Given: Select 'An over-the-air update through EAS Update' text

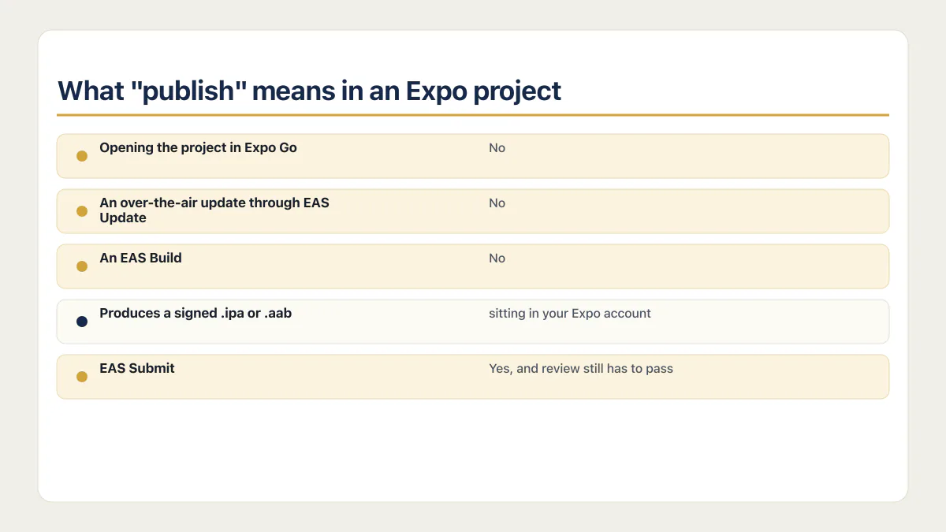Looking at the screenshot, I should click(214, 210).
